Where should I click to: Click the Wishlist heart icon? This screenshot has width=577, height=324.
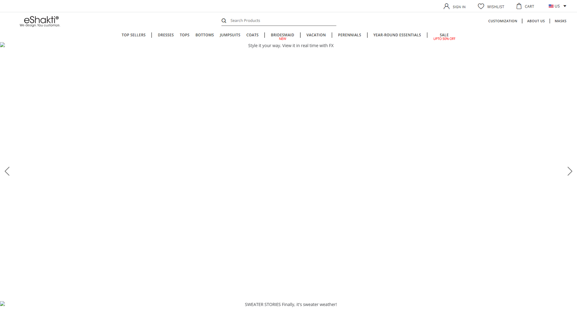(x=481, y=6)
